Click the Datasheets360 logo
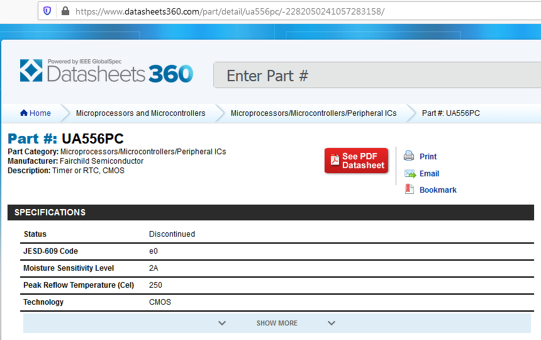Viewport: 541px width, 340px height. (x=106, y=71)
